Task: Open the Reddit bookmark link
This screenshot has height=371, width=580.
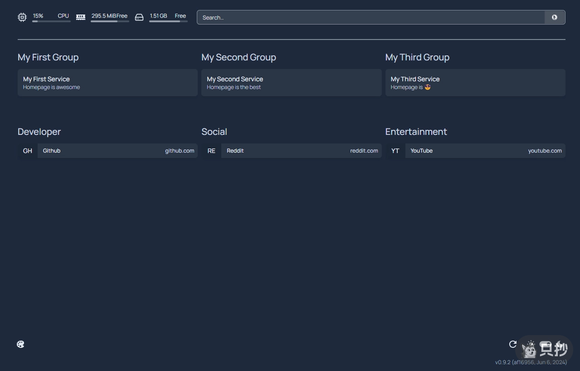Action: pos(301,151)
